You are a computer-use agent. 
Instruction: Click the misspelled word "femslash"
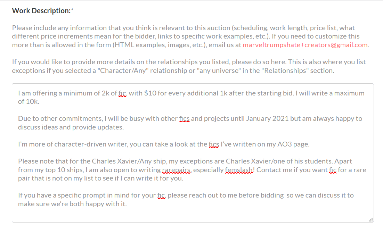[239, 170]
